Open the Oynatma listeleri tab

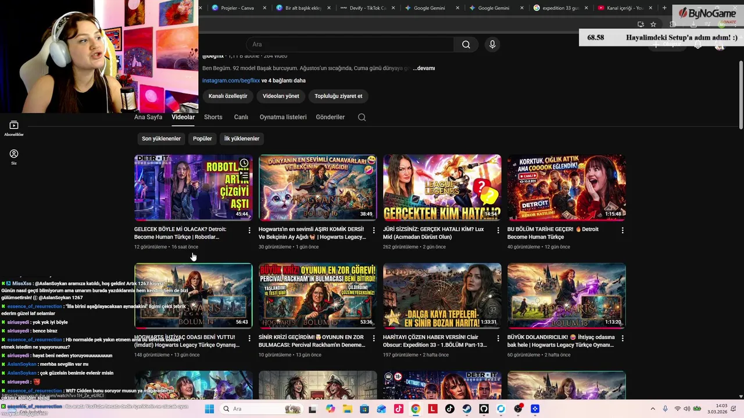pos(283,117)
